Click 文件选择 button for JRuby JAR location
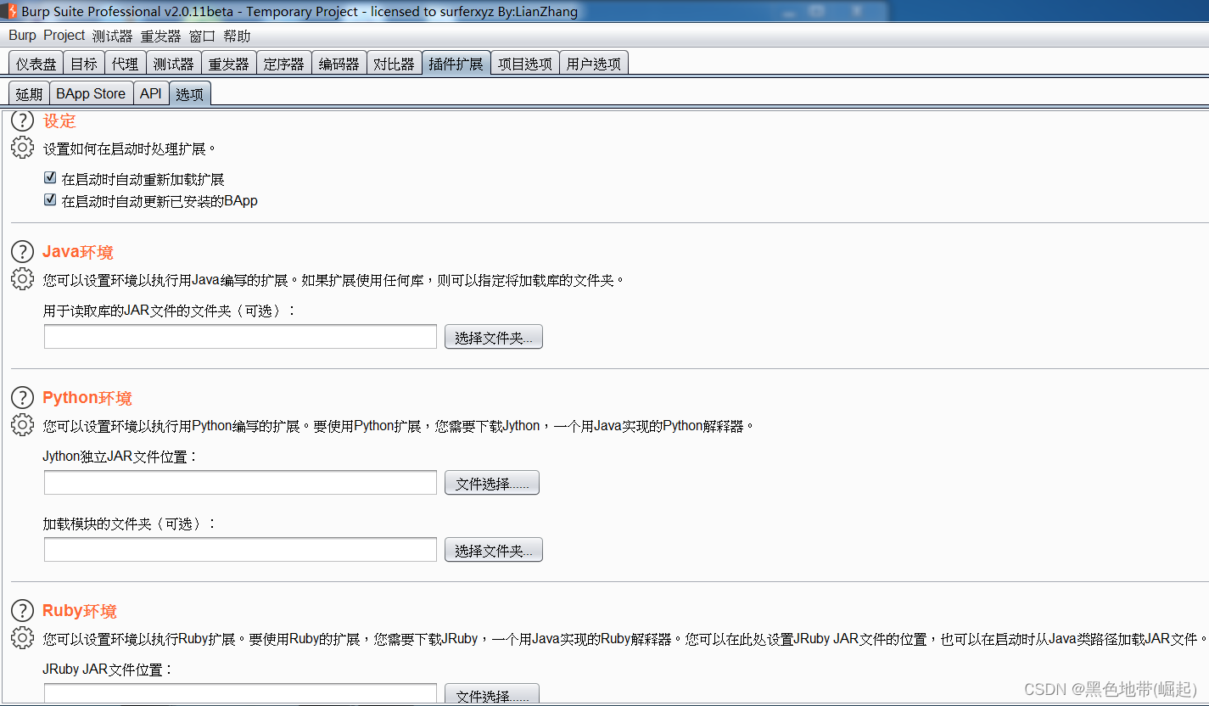 pyautogui.click(x=491, y=695)
